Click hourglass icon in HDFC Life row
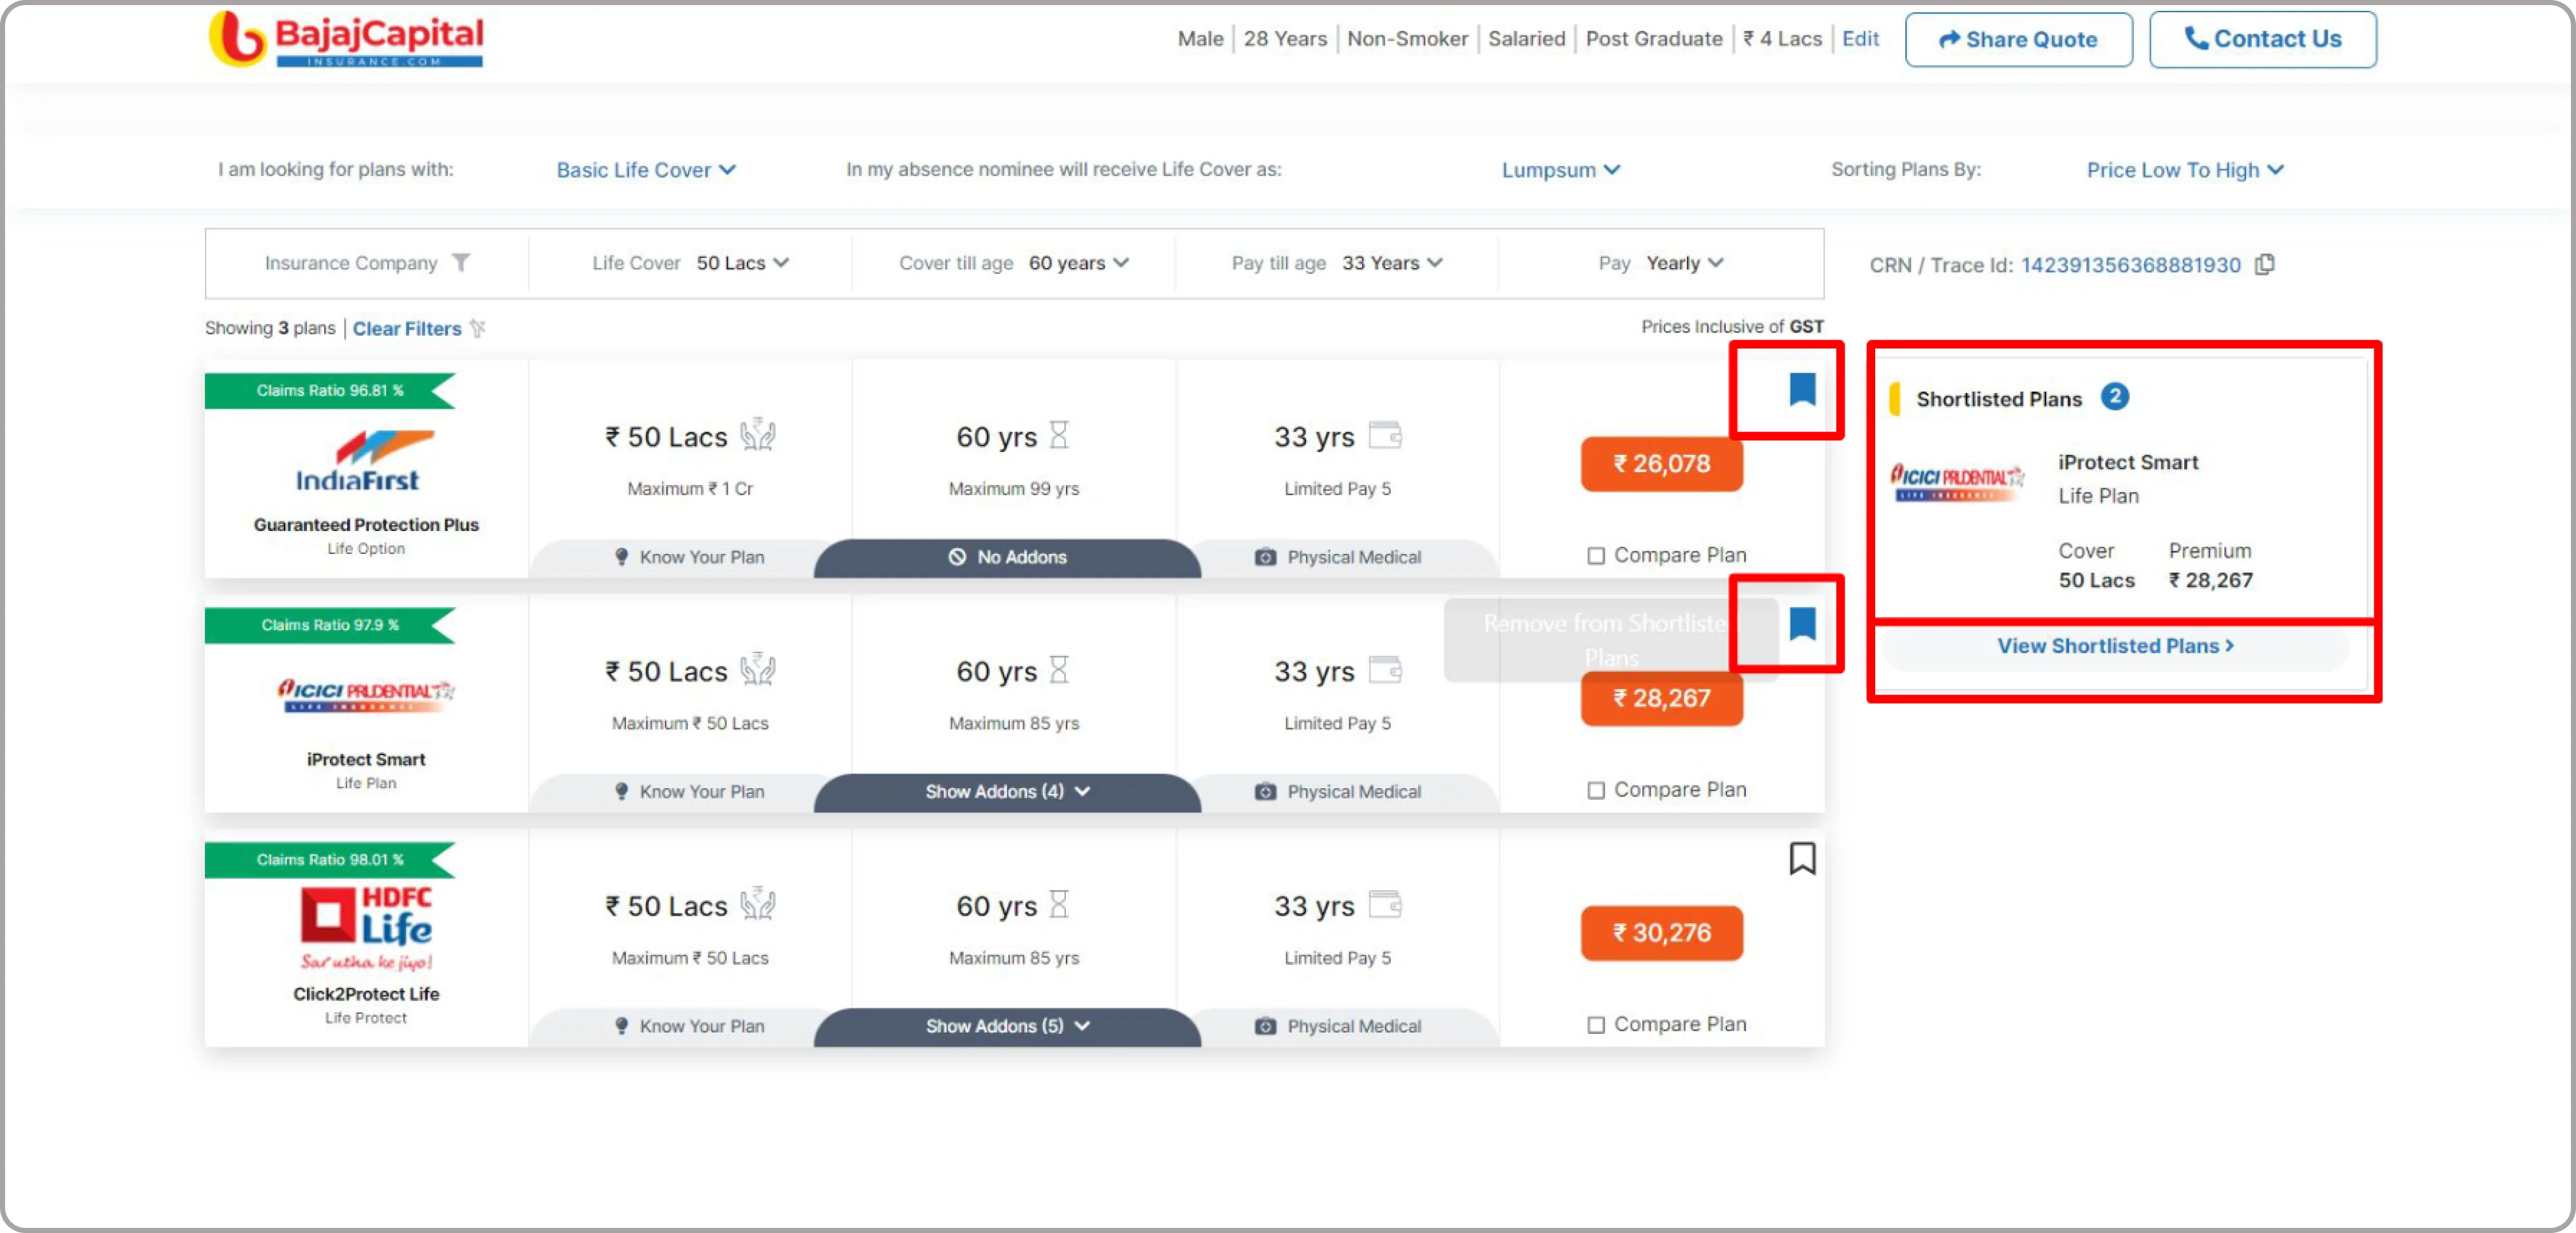Viewport: 2576px width, 1233px height. pyautogui.click(x=1059, y=904)
